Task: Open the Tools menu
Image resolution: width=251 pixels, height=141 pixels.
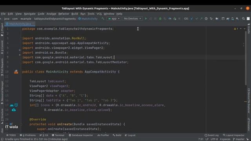Action: click(x=91, y=14)
